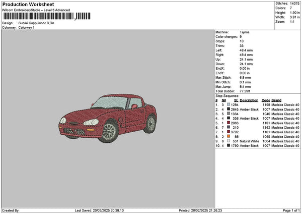Click the Max Jump value 8.4 mm
Viewport: 302px width, 214px height.
click(245, 87)
